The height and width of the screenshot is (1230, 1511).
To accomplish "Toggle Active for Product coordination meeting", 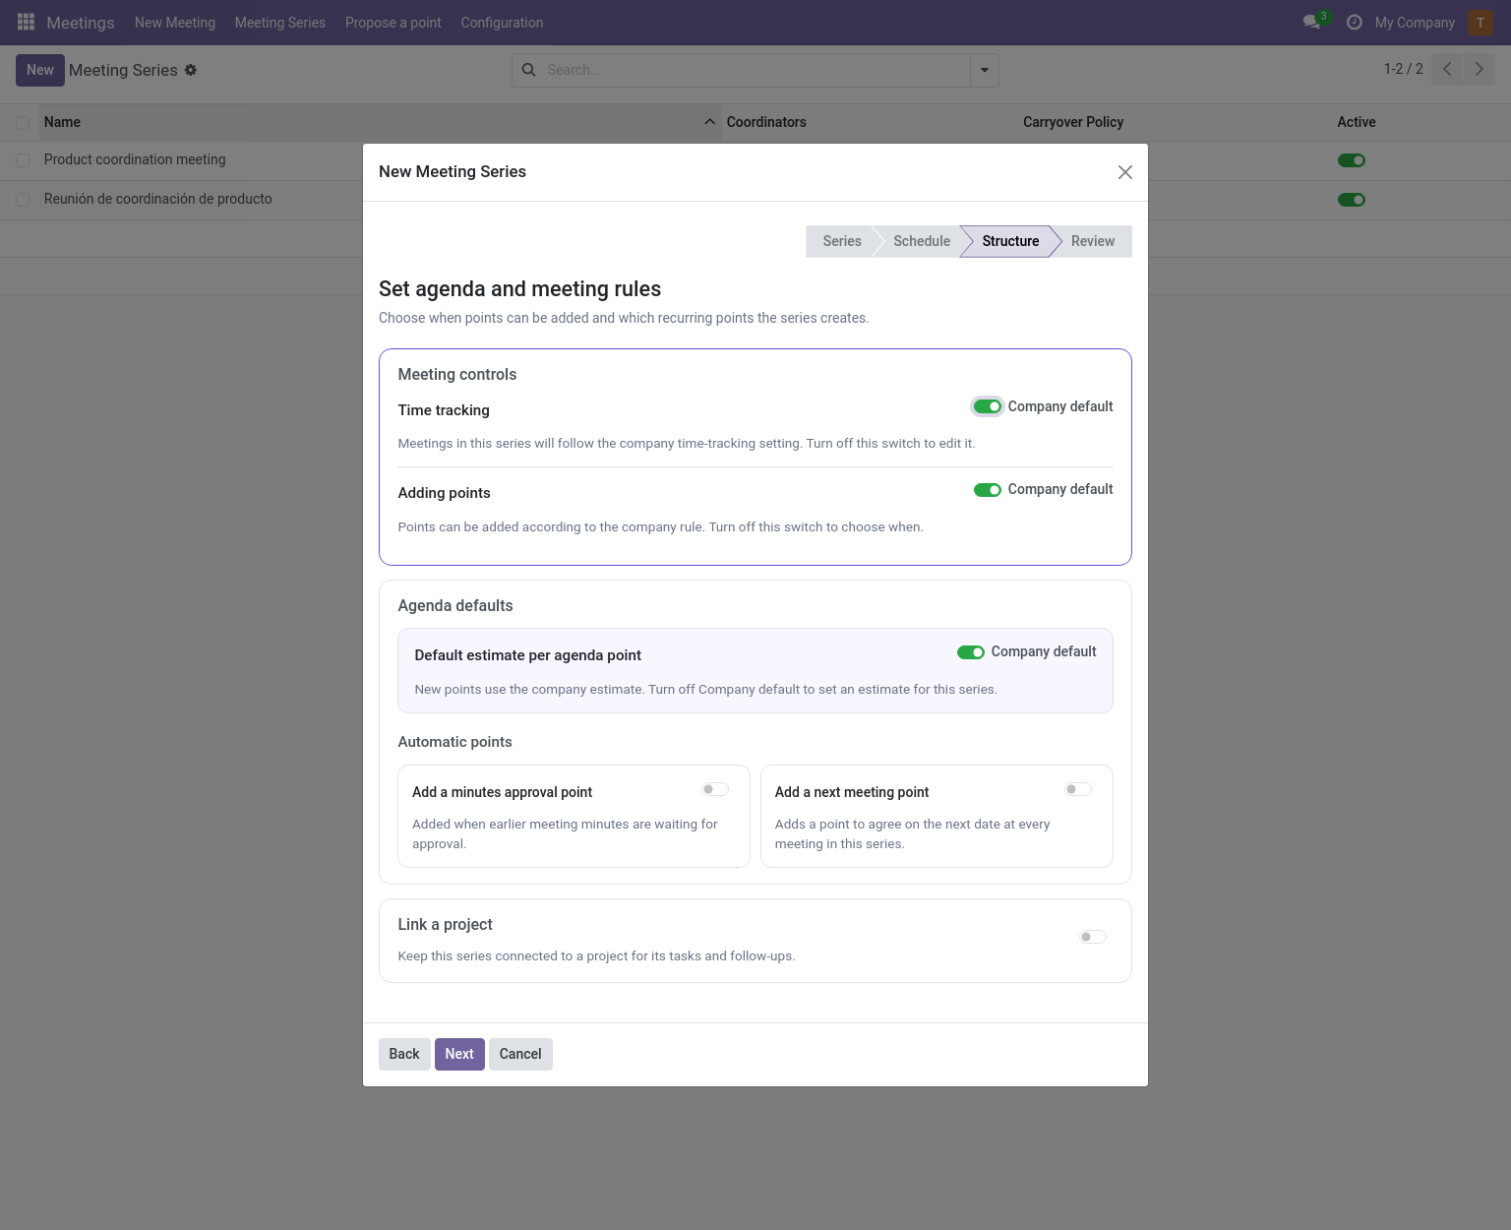I will click(1352, 160).
